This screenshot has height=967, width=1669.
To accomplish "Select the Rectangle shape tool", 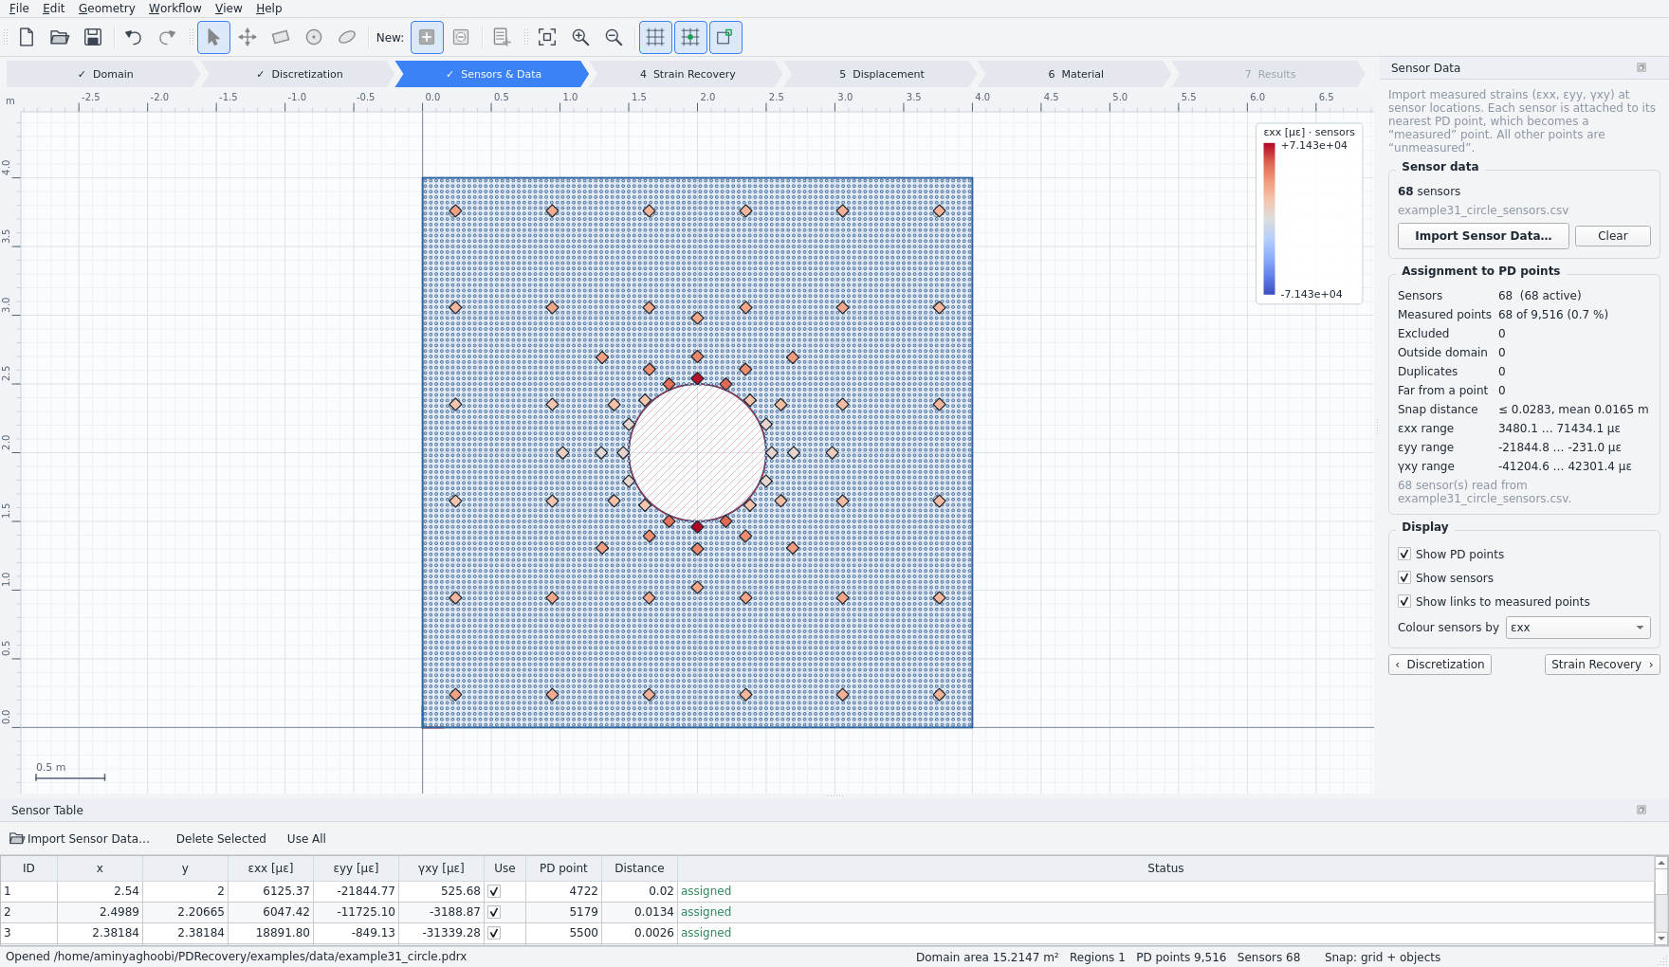I will pos(281,37).
